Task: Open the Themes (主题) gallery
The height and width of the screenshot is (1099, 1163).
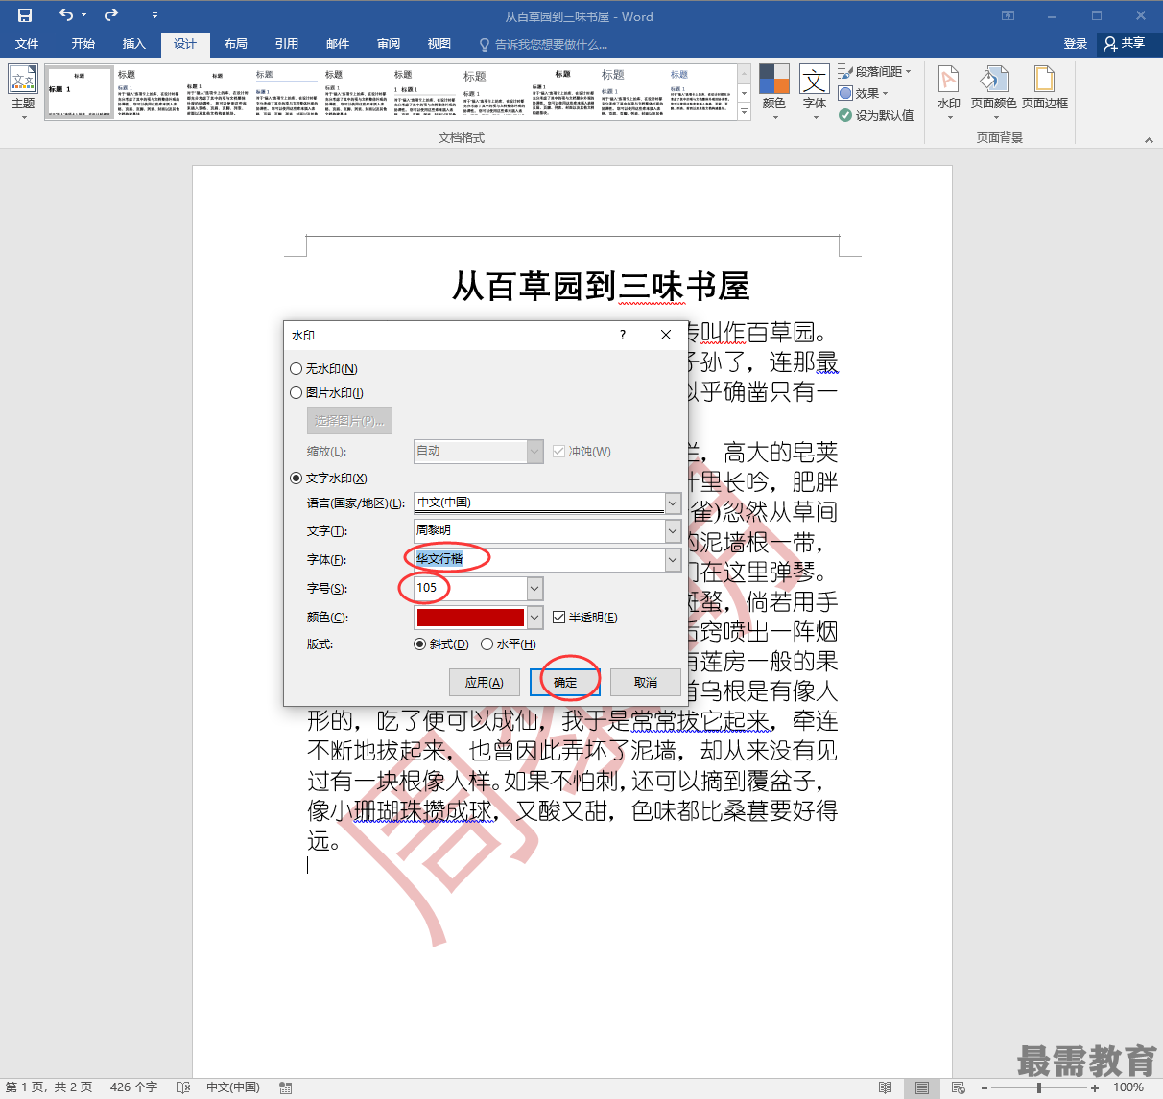Action: tap(23, 92)
